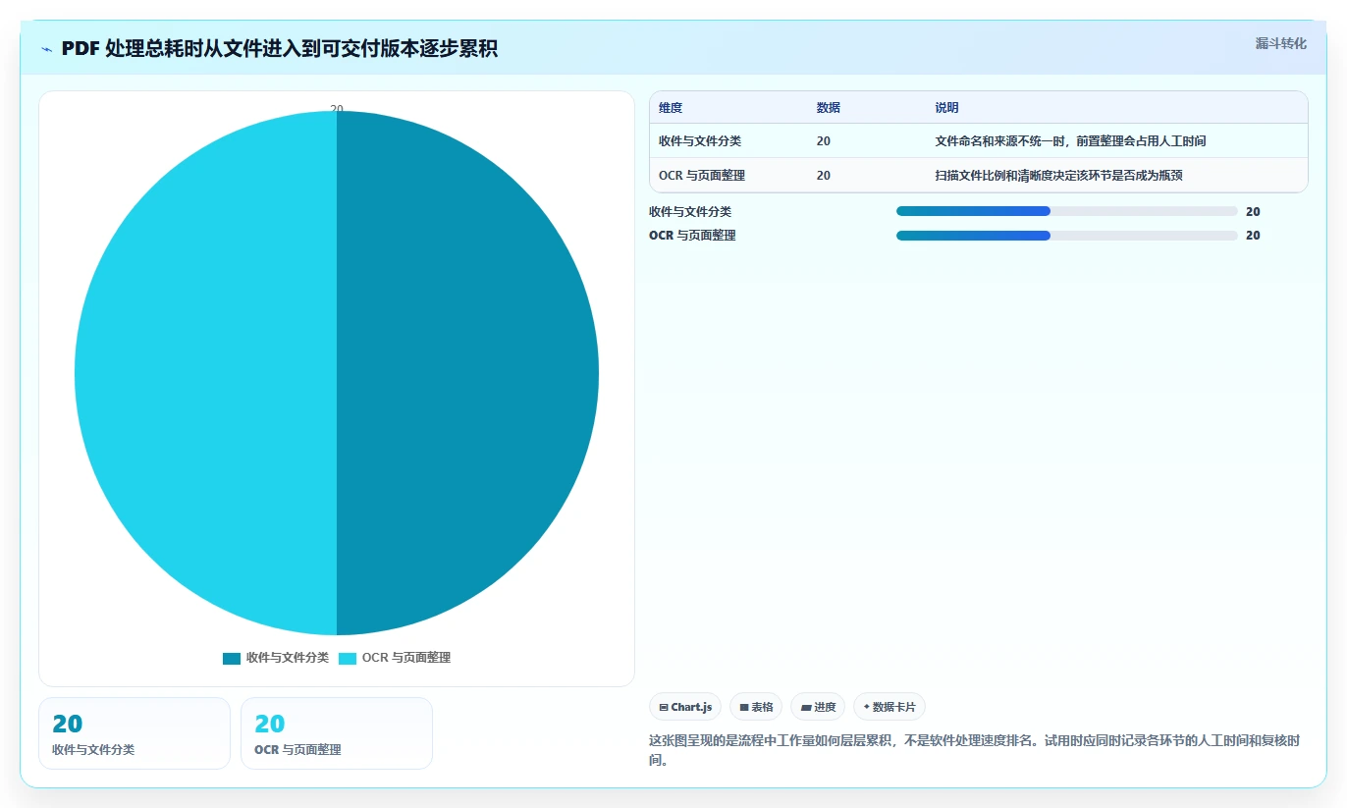Click the dark teal right pie slice
This screenshot has height=808, width=1347.
(x=467, y=373)
